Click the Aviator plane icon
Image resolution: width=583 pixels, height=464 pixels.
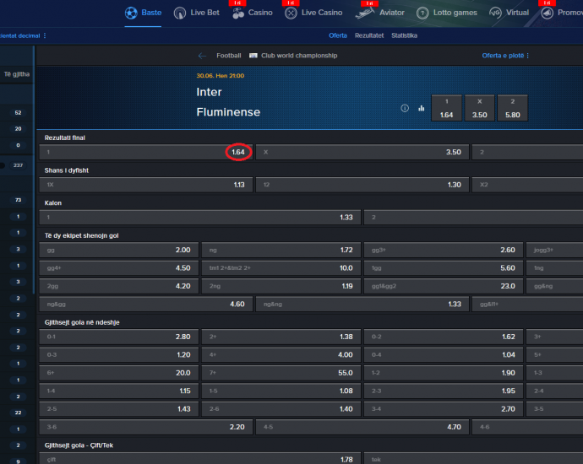pyautogui.click(x=364, y=13)
